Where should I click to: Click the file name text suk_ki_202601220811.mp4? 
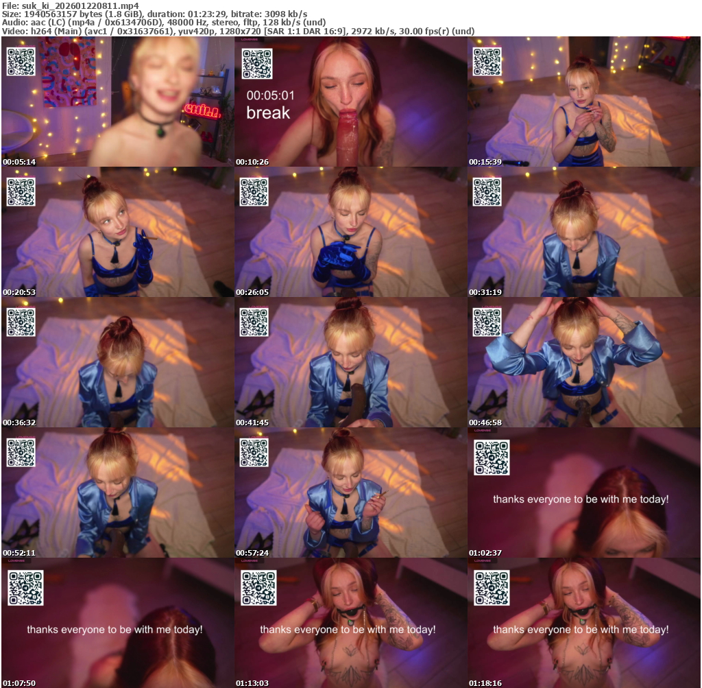coord(80,5)
